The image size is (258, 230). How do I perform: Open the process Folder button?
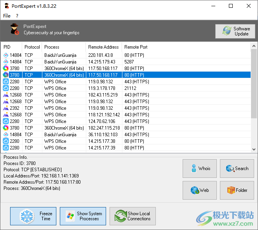(237, 190)
